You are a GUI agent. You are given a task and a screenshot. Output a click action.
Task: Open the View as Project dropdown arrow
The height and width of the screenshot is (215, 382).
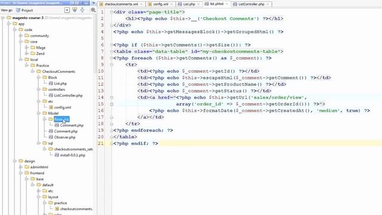[x=67, y=10]
